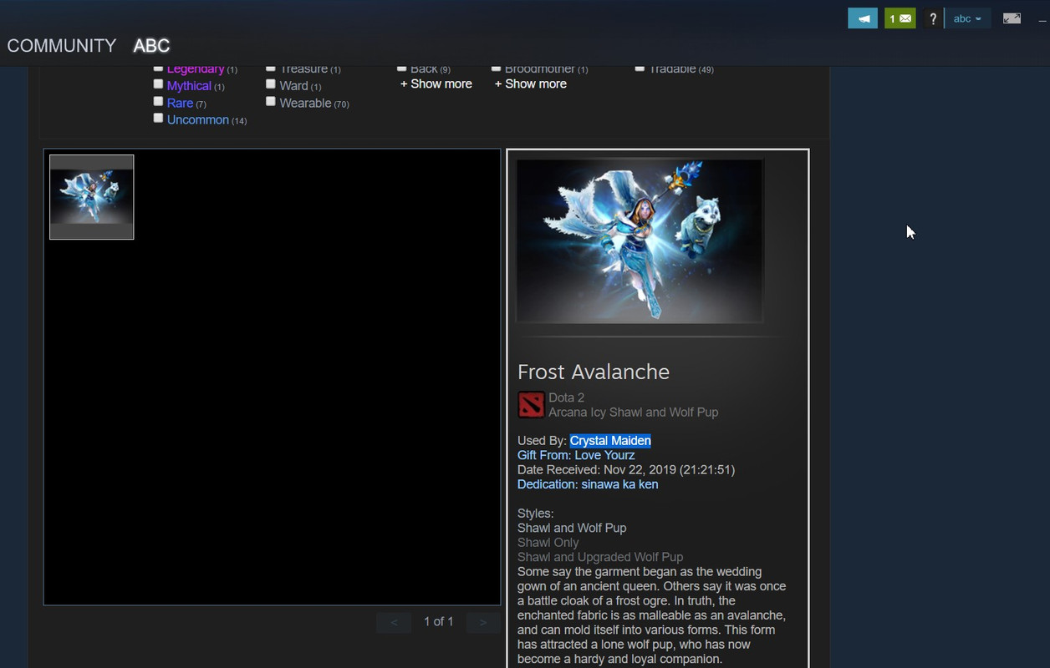Image resolution: width=1050 pixels, height=668 pixels.
Task: Tick the Rare rarity checkbox
Action: pyautogui.click(x=158, y=101)
